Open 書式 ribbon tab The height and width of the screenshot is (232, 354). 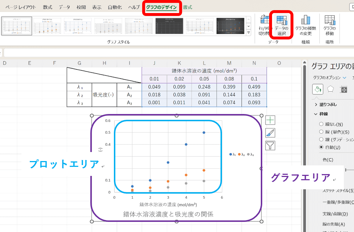coord(188,7)
